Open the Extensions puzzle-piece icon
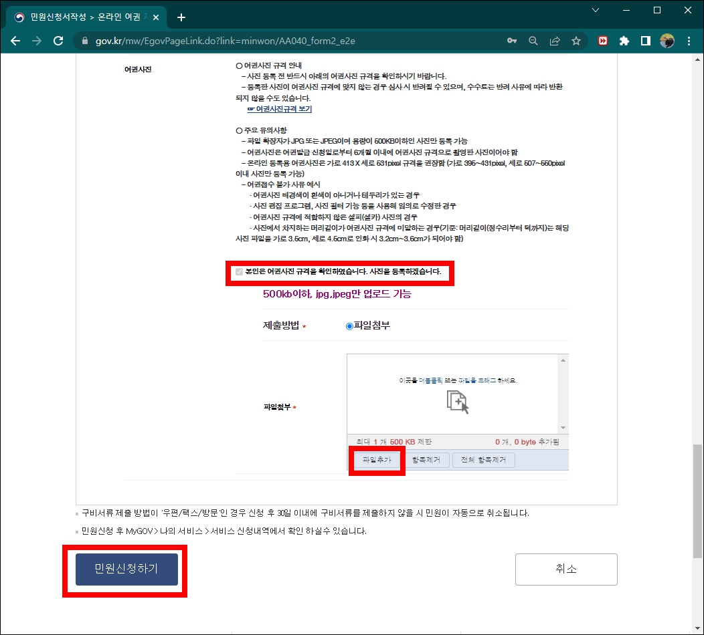Image resolution: width=704 pixels, height=635 pixels. 624,41
